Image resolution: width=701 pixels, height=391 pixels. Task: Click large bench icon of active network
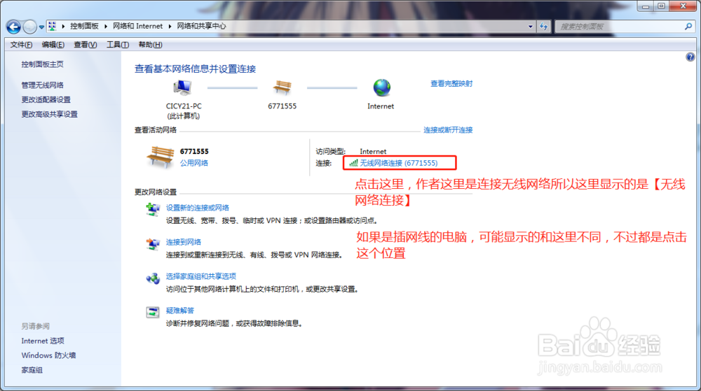[160, 157]
